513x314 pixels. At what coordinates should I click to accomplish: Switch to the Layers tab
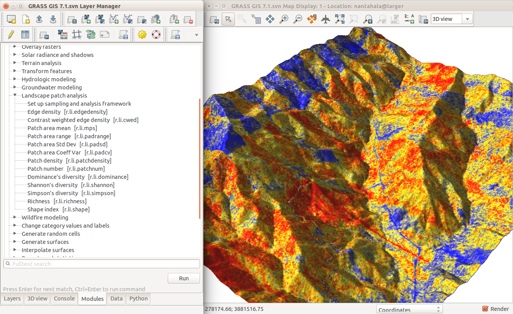click(x=12, y=299)
